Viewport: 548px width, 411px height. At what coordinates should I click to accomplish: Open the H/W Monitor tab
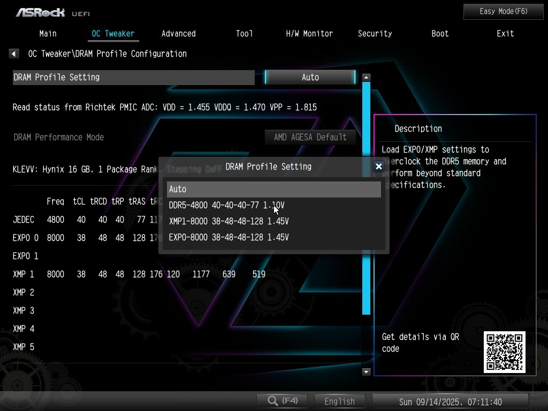[309, 33]
